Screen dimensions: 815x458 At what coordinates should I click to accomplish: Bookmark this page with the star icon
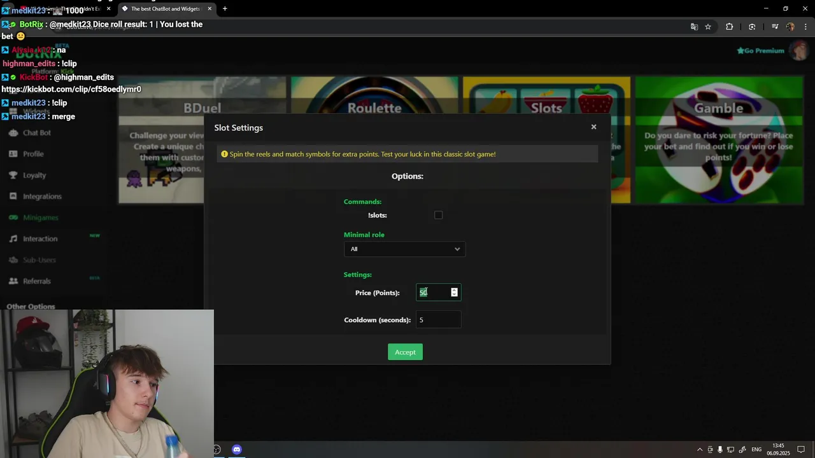coord(708,27)
